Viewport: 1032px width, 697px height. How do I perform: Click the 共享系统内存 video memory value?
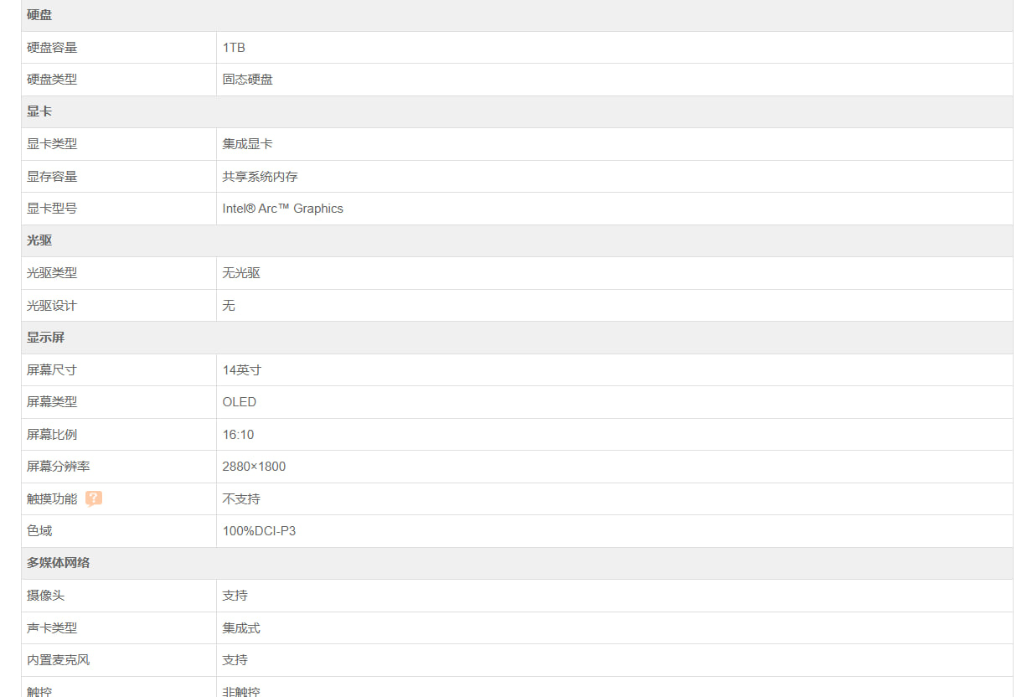tap(260, 177)
